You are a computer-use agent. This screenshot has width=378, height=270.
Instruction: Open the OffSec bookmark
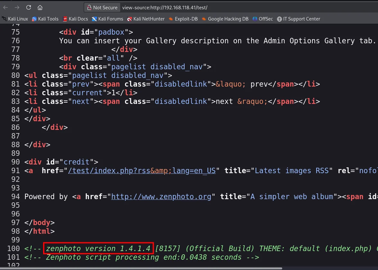(x=263, y=19)
